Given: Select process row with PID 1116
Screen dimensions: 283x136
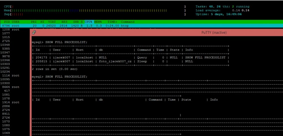Looking at the screenshot, I should (x=11, y=76).
